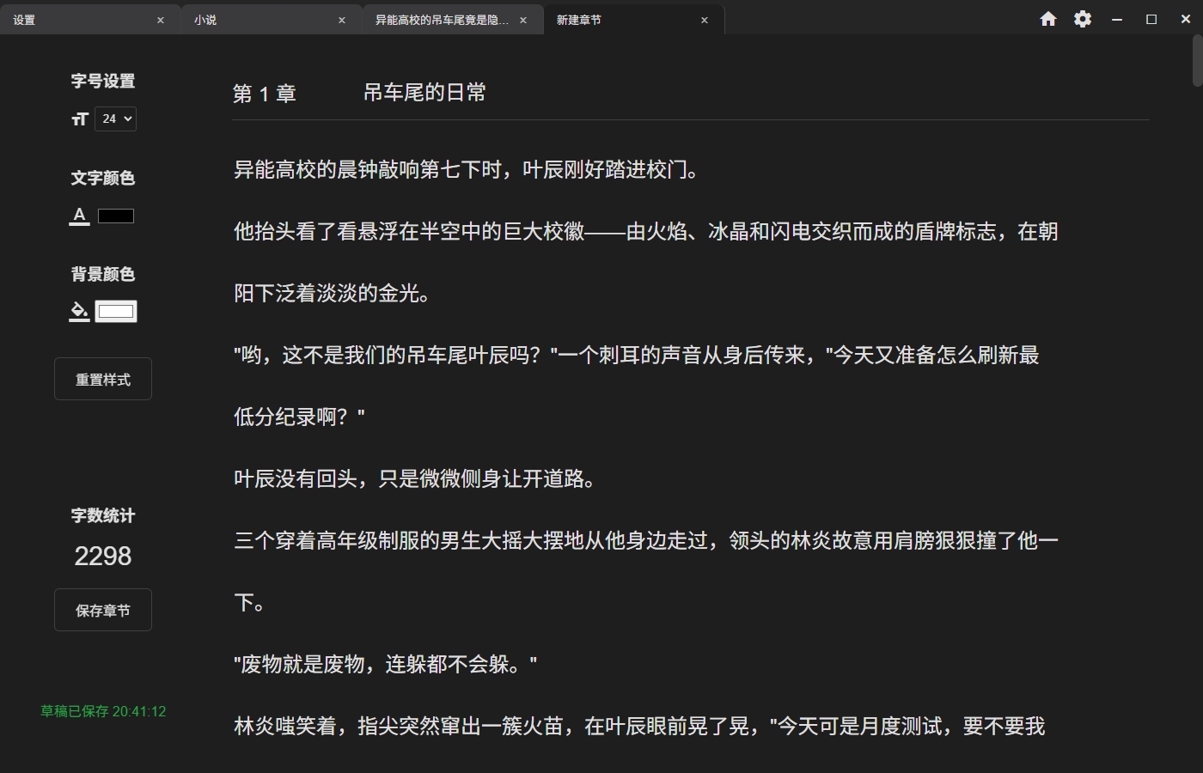
Task: Open the font size dropdown showing 24
Action: pyautogui.click(x=115, y=119)
